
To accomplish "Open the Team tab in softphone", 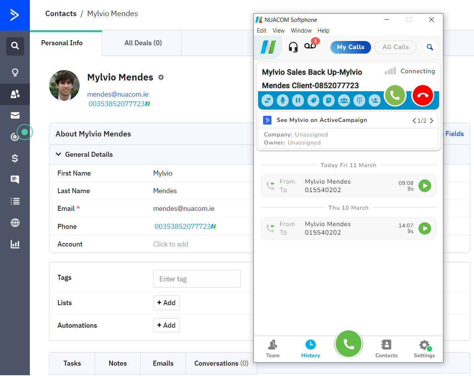I will click(x=273, y=349).
